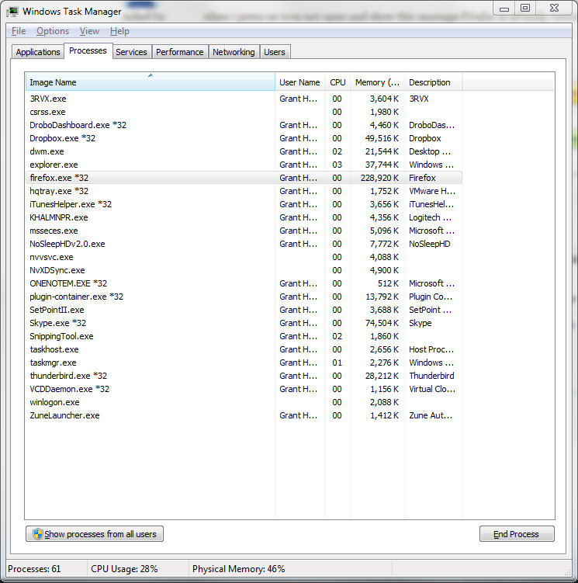
Task: Click the 228,920 K memory value
Action: (379, 178)
